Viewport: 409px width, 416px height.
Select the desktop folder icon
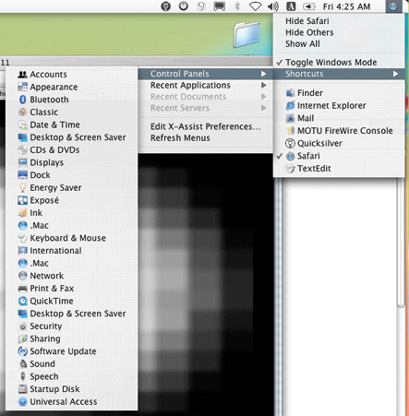[x=247, y=34]
